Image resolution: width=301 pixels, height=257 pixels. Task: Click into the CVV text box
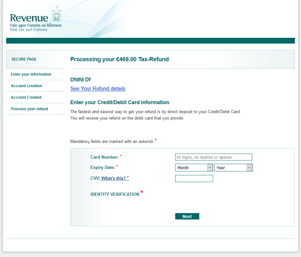(194, 179)
